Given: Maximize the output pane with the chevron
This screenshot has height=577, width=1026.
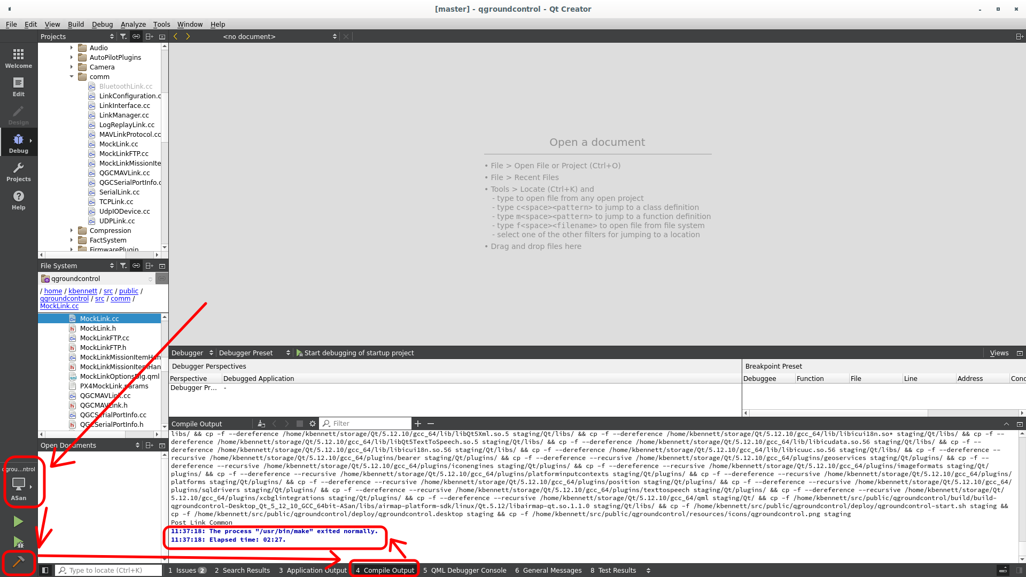Looking at the screenshot, I should pyautogui.click(x=1006, y=423).
